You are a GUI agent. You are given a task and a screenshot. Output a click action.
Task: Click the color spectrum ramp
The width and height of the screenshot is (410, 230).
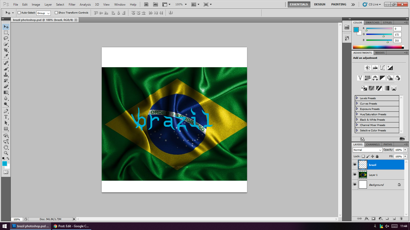[377, 47]
